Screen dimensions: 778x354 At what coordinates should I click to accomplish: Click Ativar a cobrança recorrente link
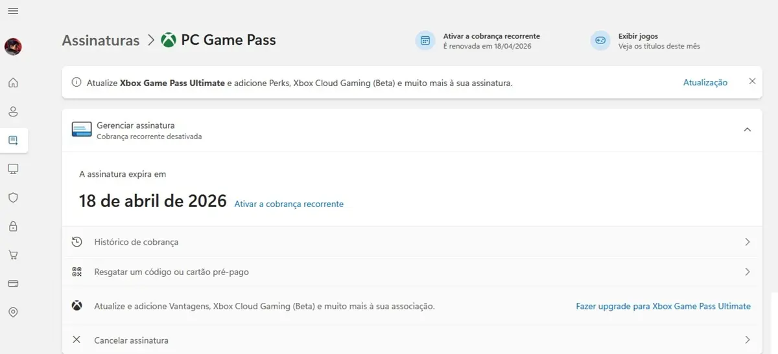click(289, 204)
